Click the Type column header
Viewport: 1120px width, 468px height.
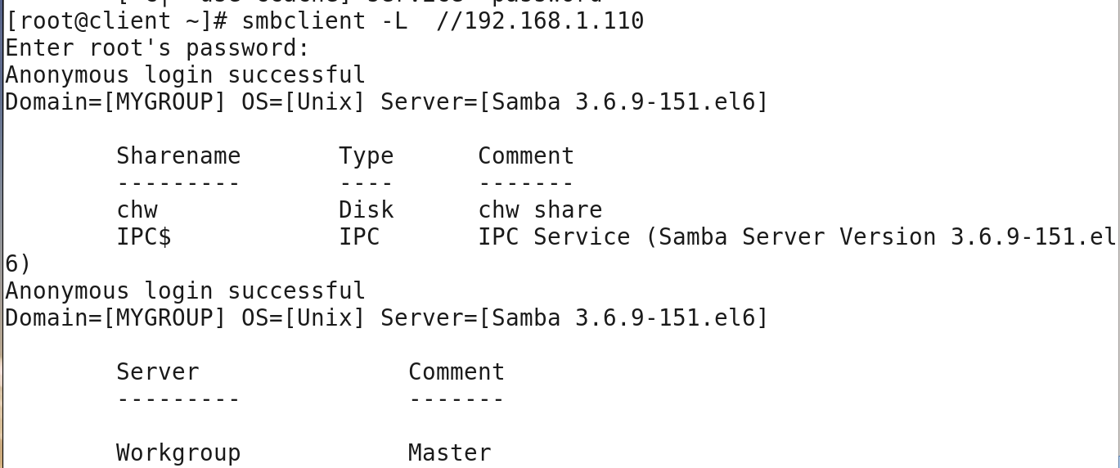(367, 155)
